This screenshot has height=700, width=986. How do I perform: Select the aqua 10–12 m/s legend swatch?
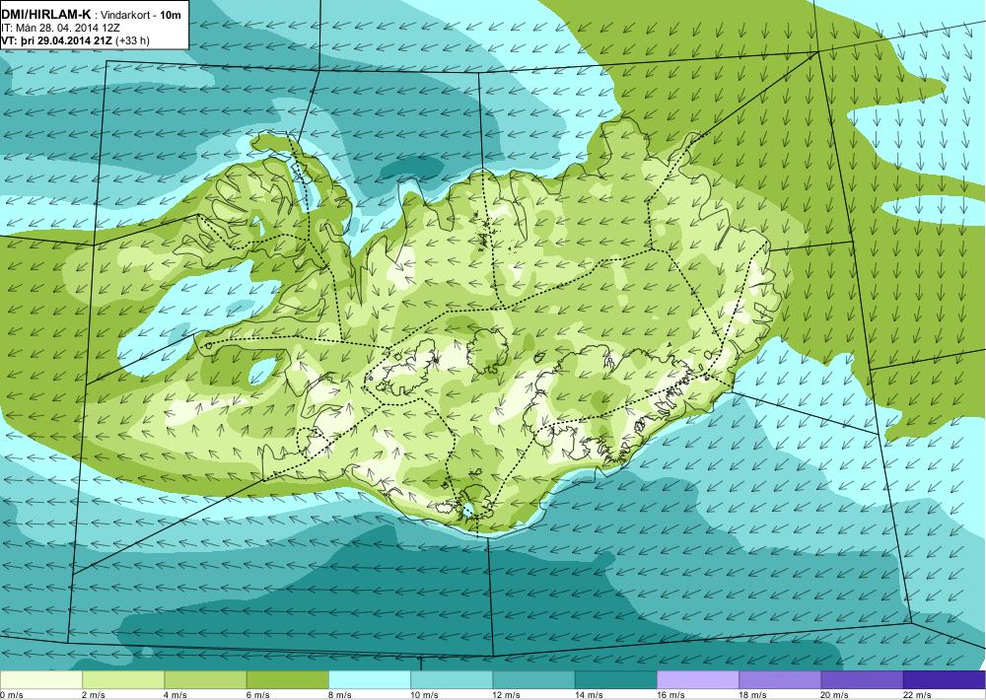click(x=452, y=680)
